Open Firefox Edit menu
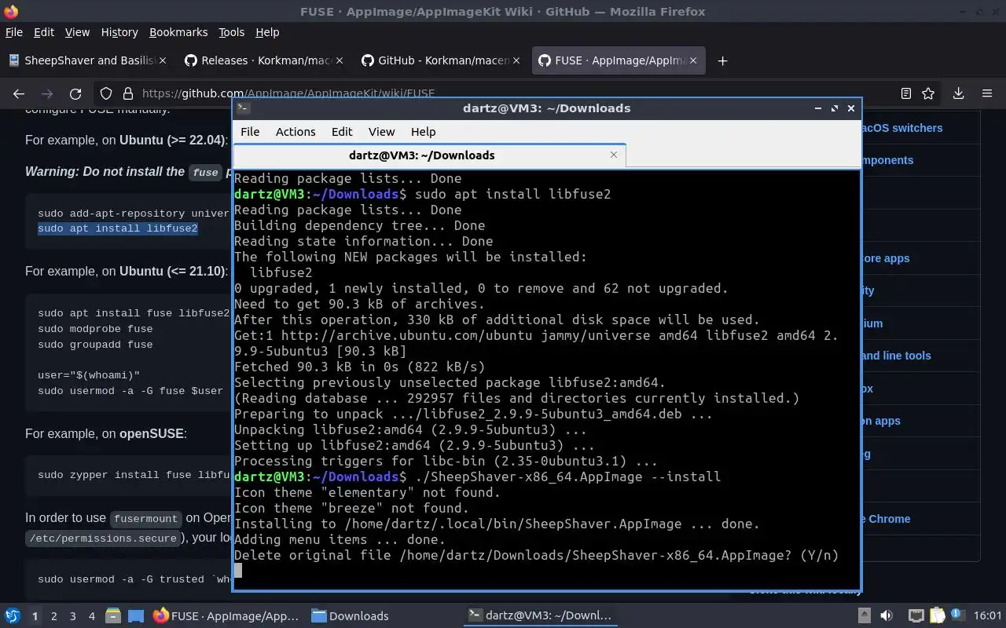This screenshot has height=628, width=1006. point(44,32)
